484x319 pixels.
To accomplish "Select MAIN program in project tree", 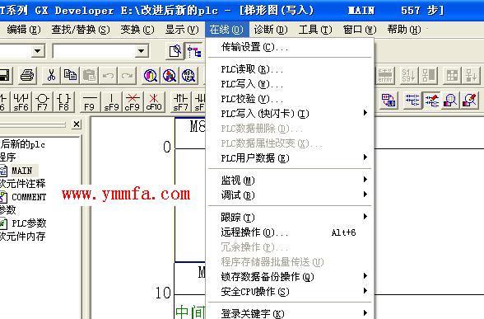I will coord(21,171).
